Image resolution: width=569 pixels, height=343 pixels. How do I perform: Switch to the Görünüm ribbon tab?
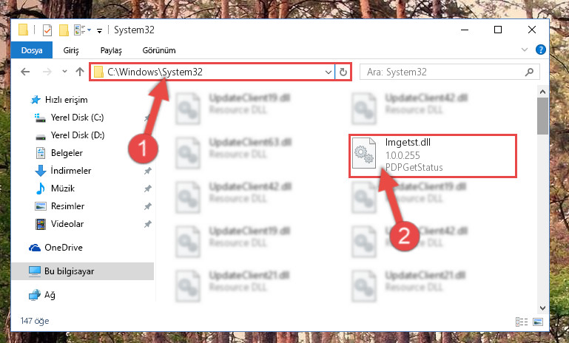(x=159, y=50)
